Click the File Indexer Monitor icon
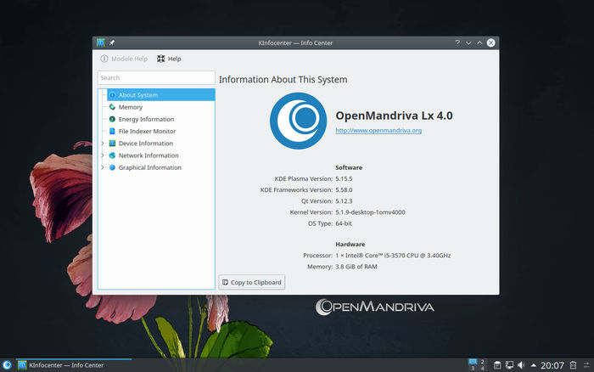Screen dimensions: 594x372 click(112, 132)
